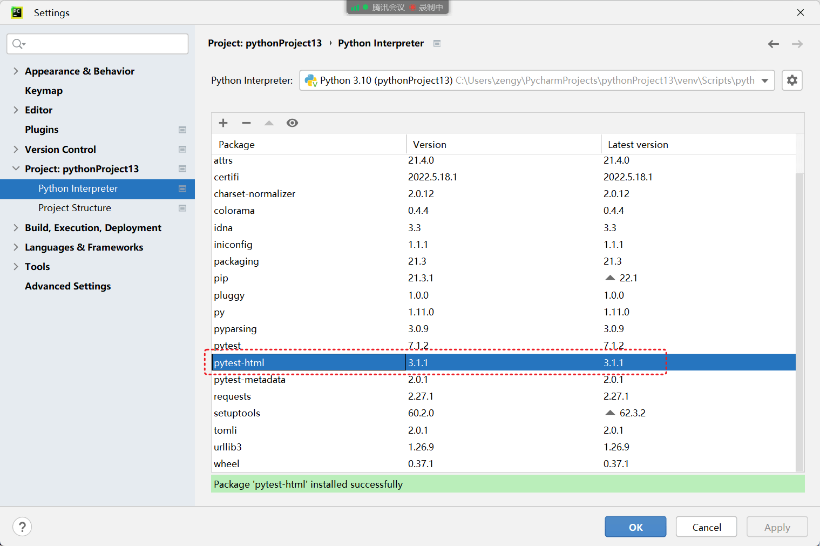
Task: Expand the Version Control section
Action: [x=16, y=149]
